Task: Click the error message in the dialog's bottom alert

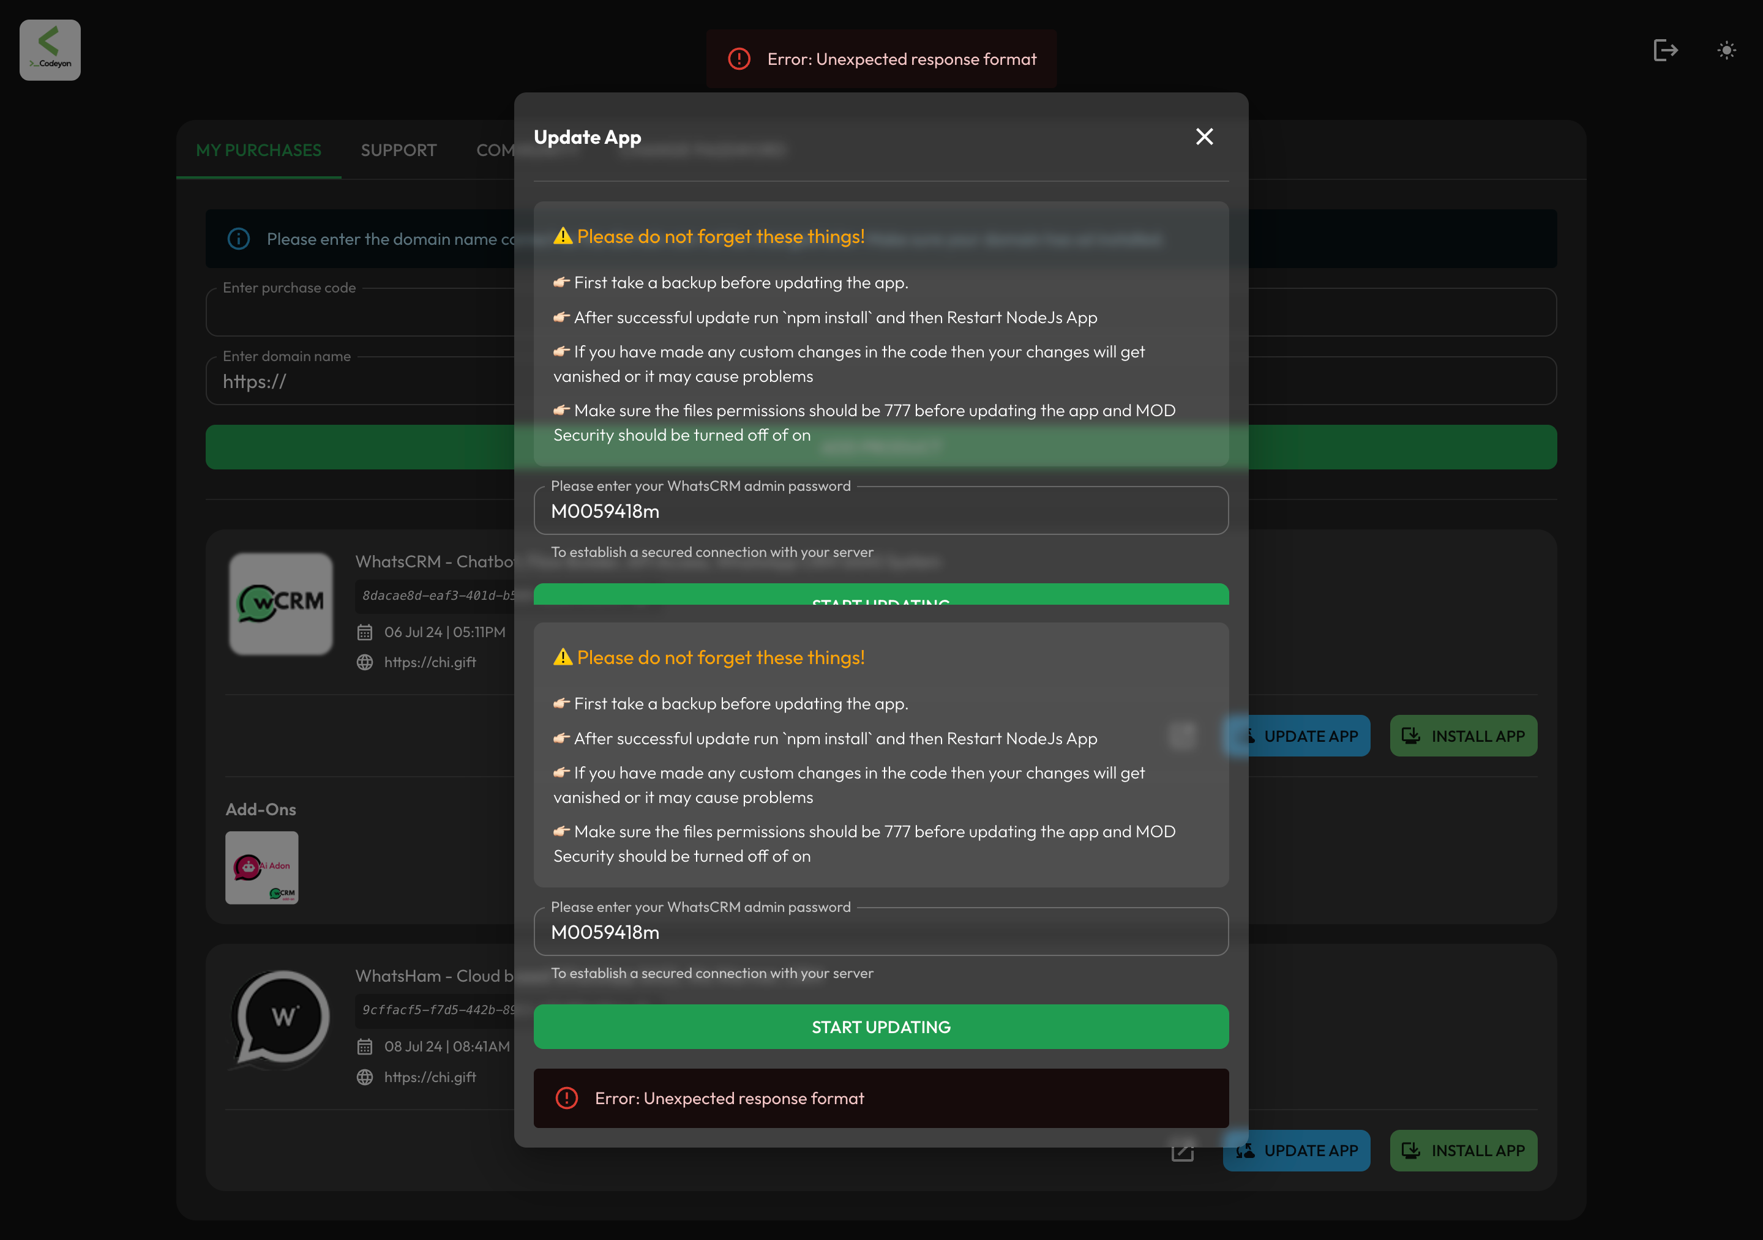Action: [730, 1099]
